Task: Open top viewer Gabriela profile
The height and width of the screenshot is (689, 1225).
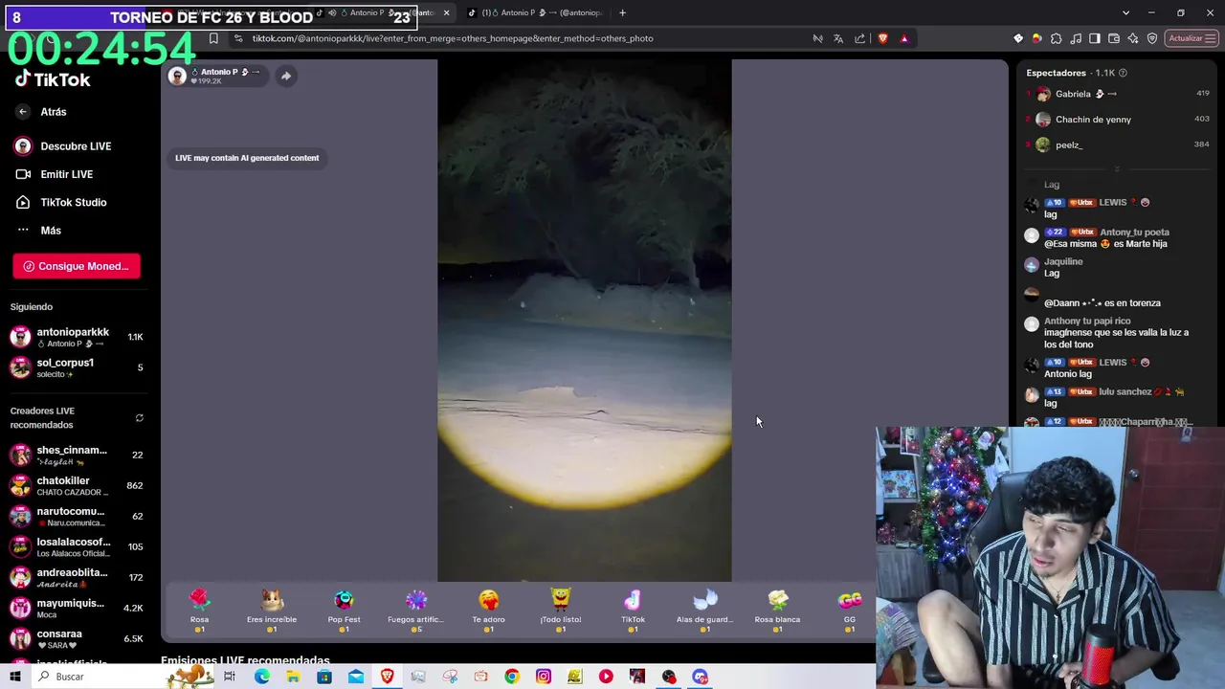Action: (x=1117, y=94)
